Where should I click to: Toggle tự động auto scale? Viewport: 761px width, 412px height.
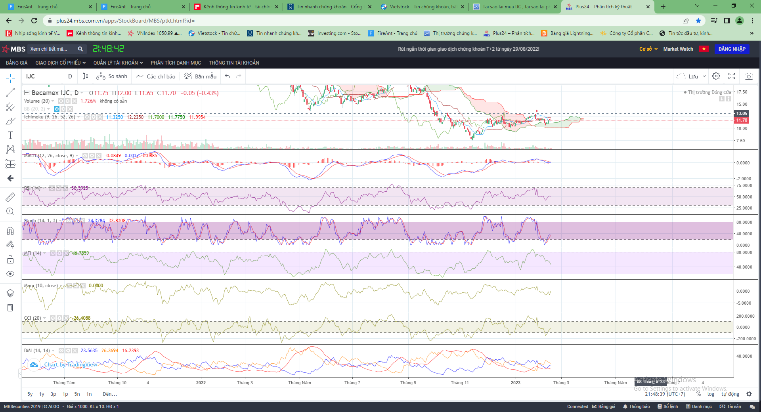point(730,394)
